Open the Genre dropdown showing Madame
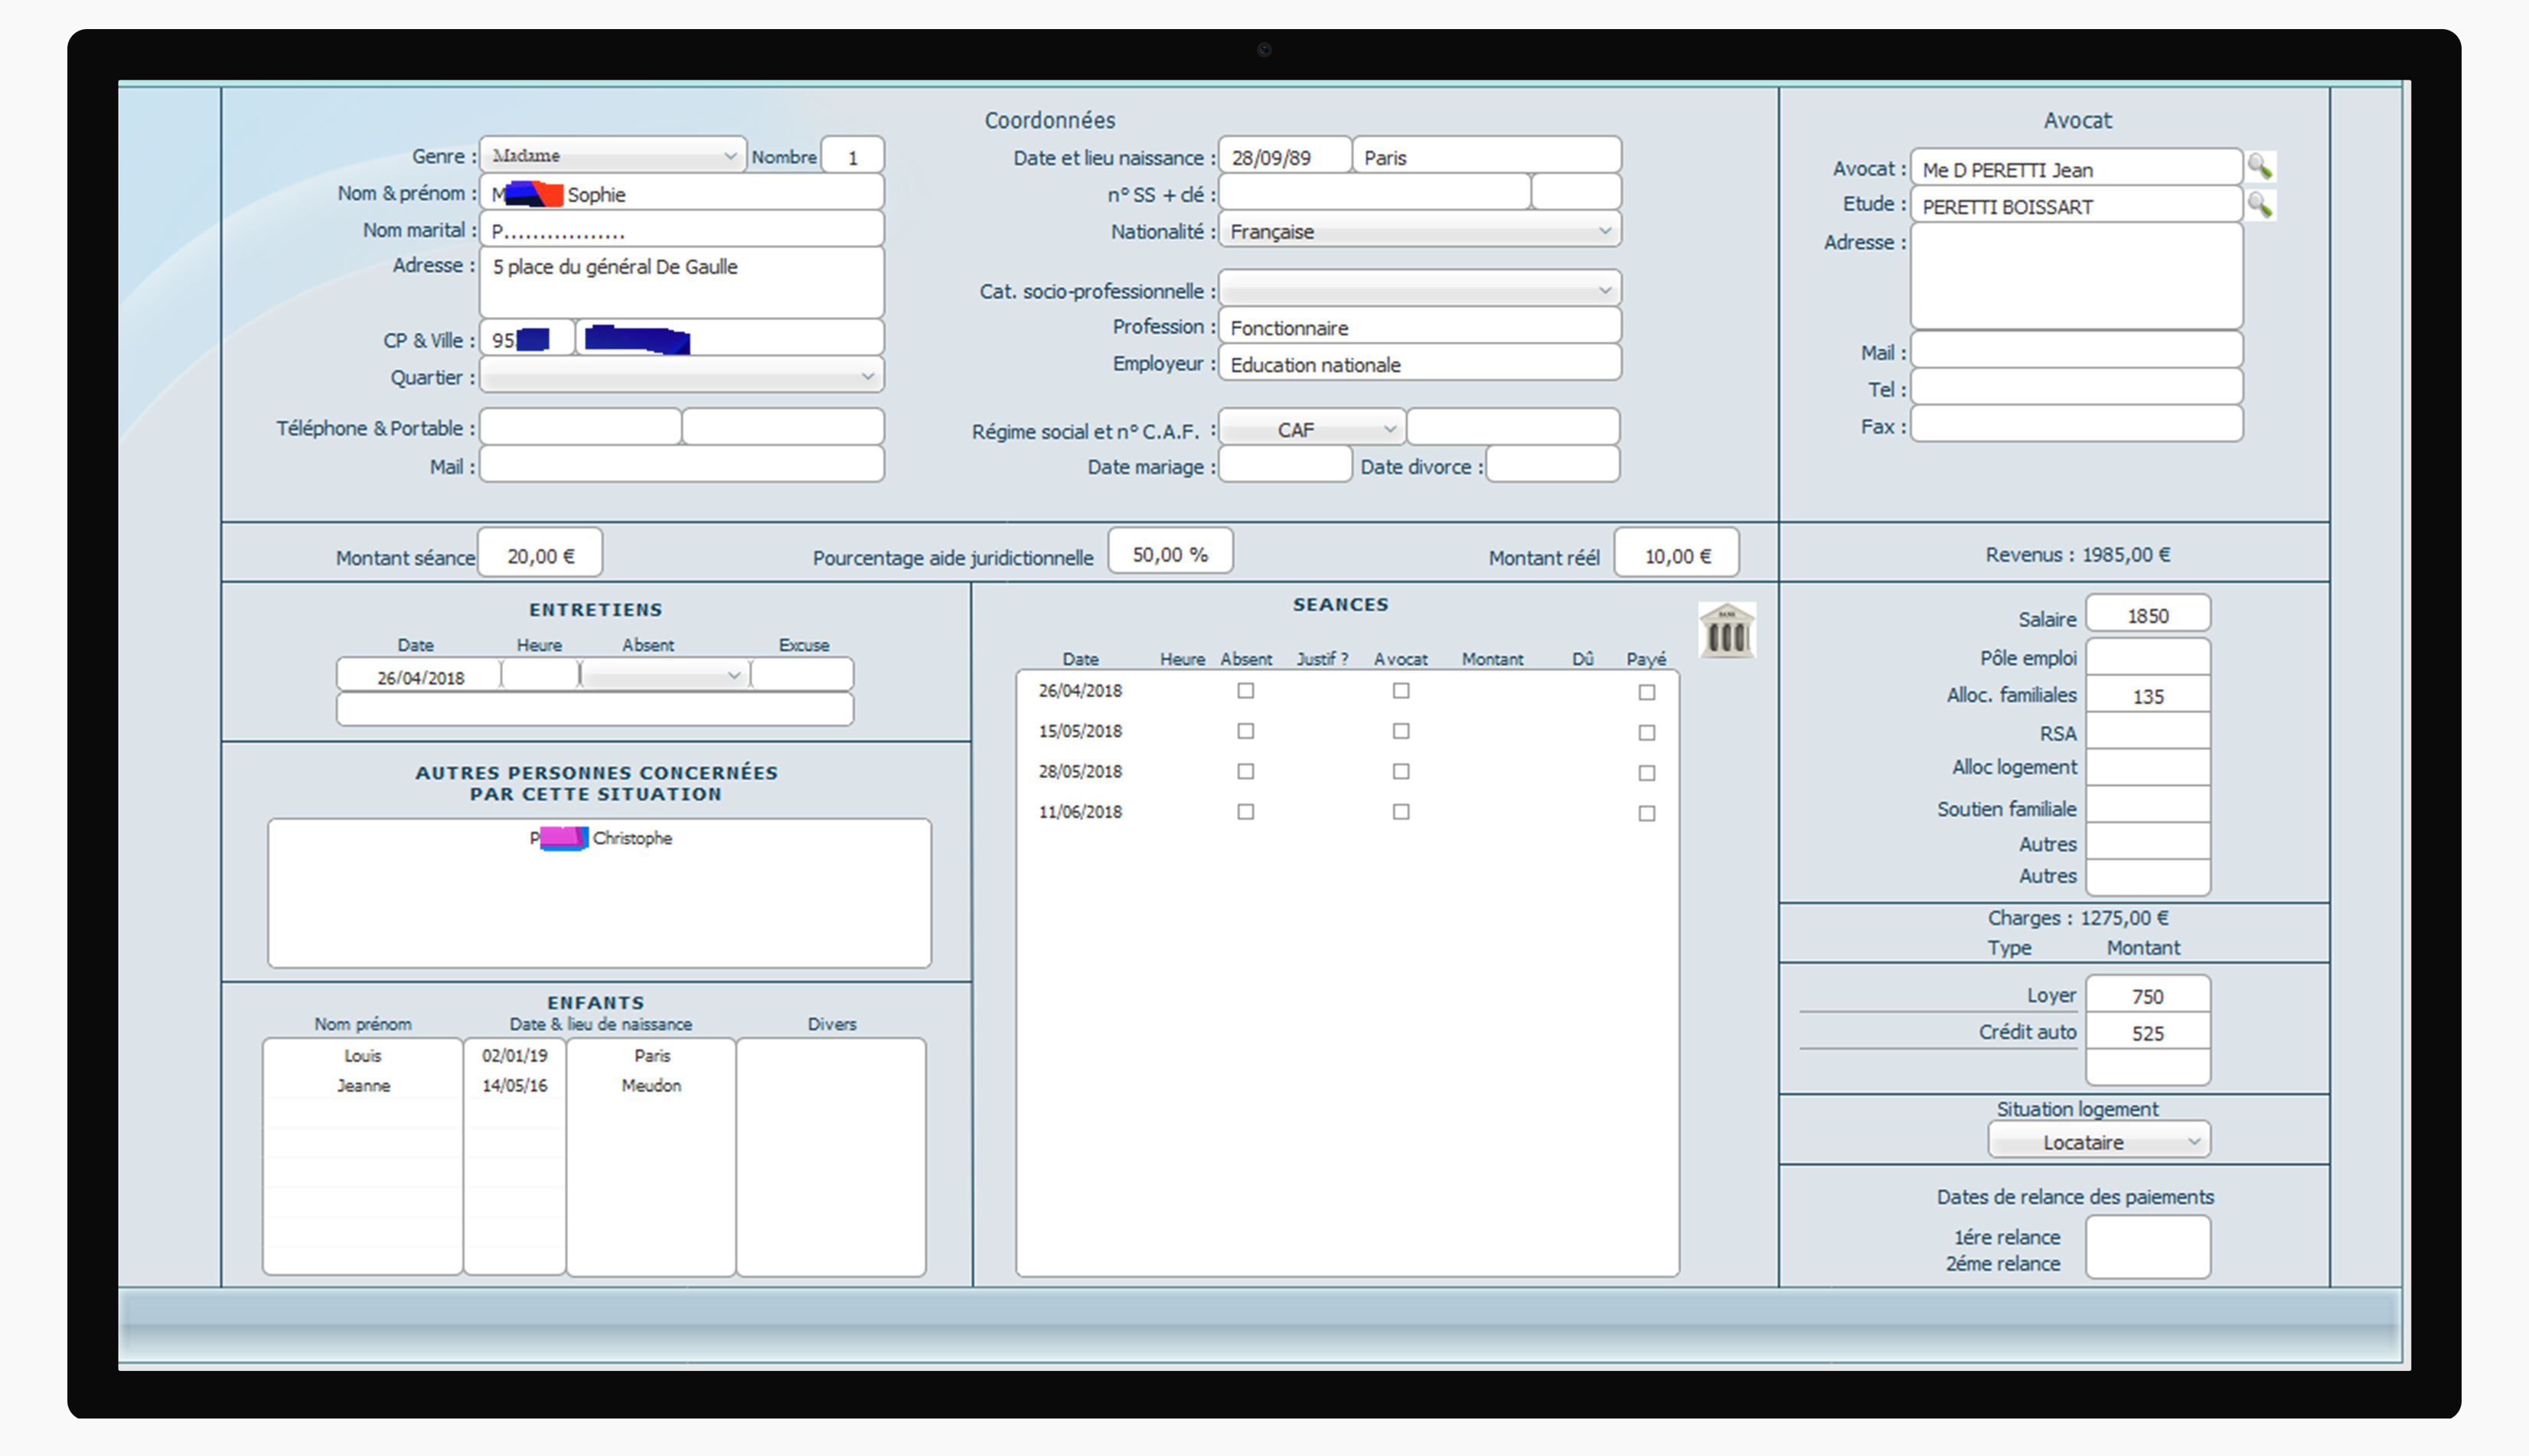The height and width of the screenshot is (1456, 2529). click(729, 156)
